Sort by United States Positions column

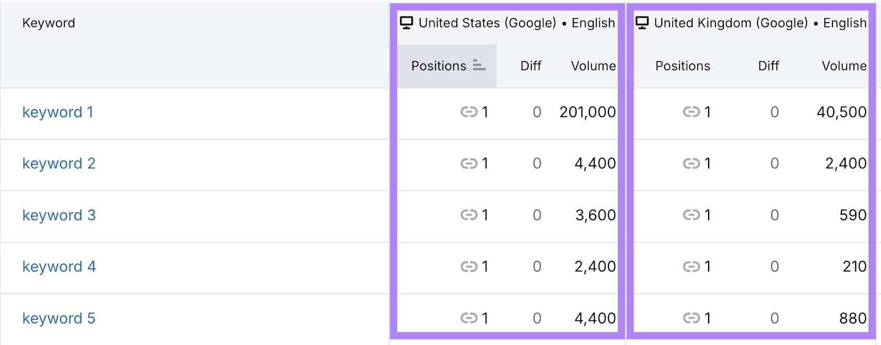coord(439,66)
